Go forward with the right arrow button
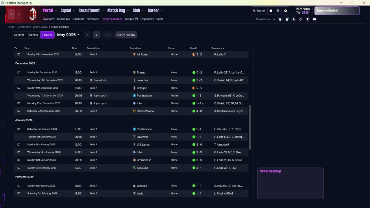The width and height of the screenshot is (370, 208). (x=19, y=14)
